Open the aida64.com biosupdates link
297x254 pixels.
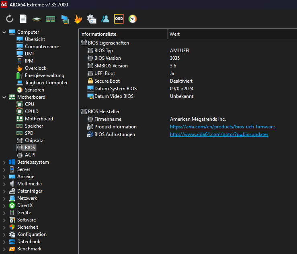click(219, 134)
